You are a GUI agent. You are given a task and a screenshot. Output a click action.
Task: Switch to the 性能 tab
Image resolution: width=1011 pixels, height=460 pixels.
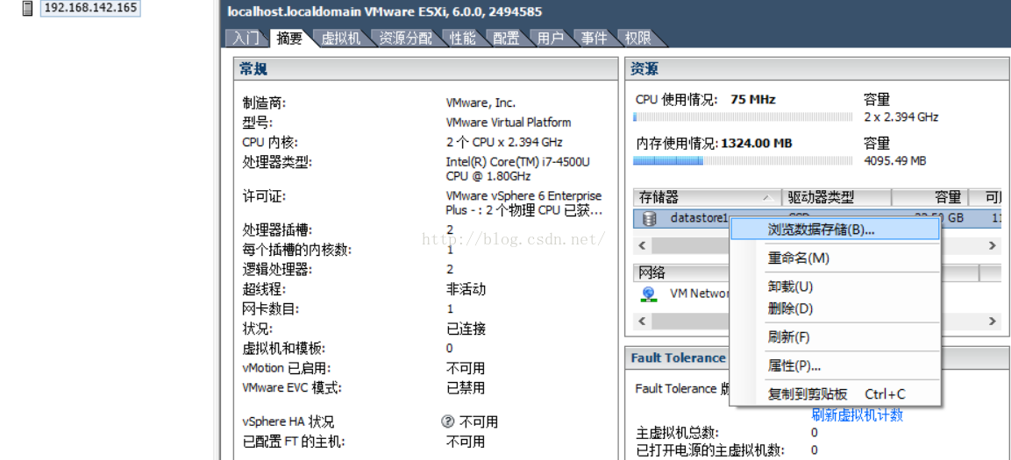[463, 38]
